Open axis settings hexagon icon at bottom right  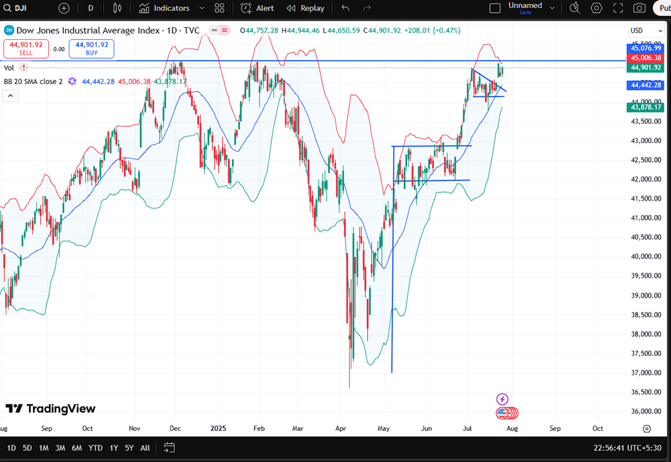click(647, 428)
